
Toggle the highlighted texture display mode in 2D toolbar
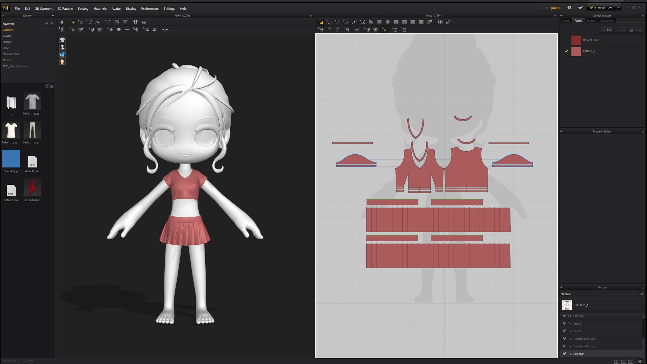(x=383, y=30)
